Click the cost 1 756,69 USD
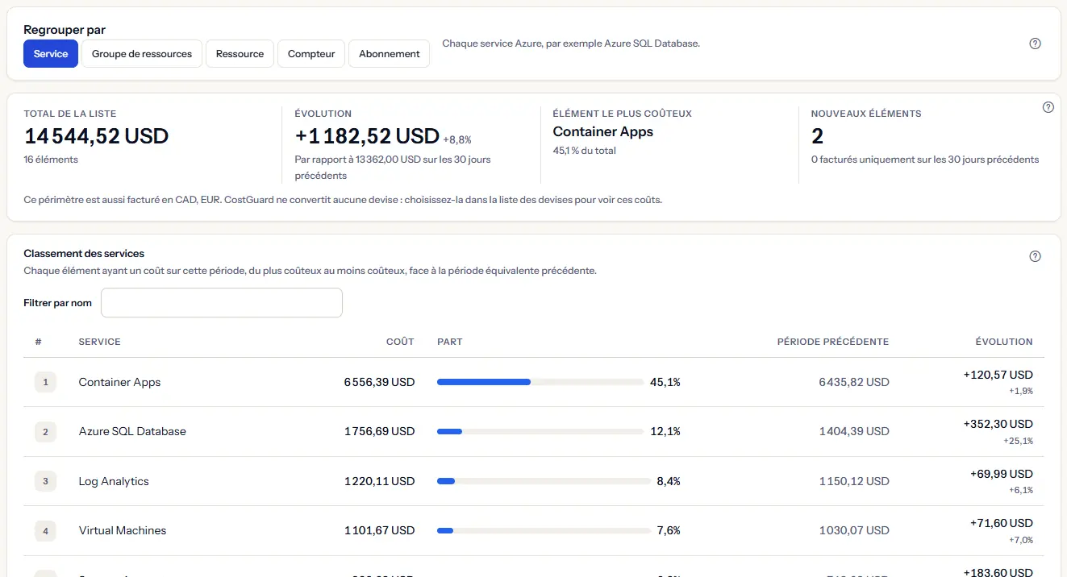Viewport: 1067px width, 577px height. [379, 431]
